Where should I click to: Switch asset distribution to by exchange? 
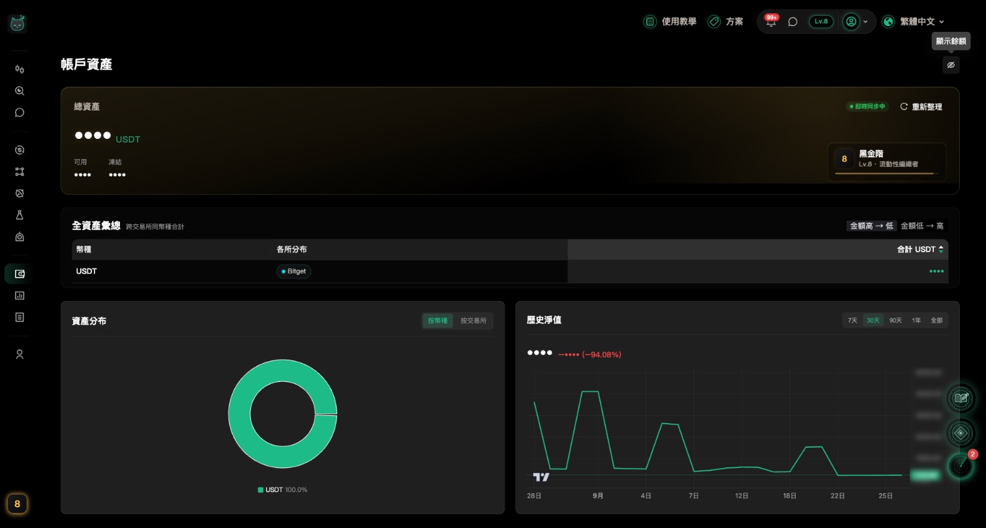473,321
